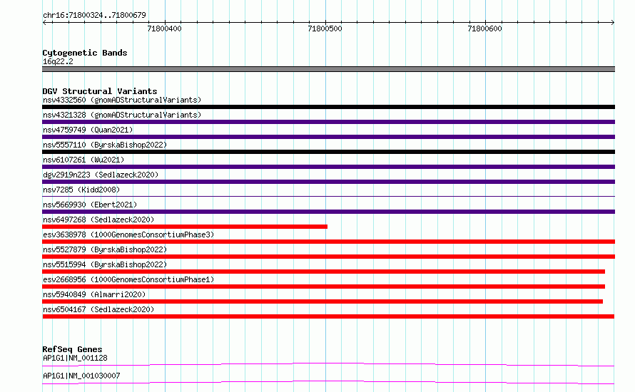
Task: Select the magenta intron line for AP1G1|NM_001128
Action: 328,365
